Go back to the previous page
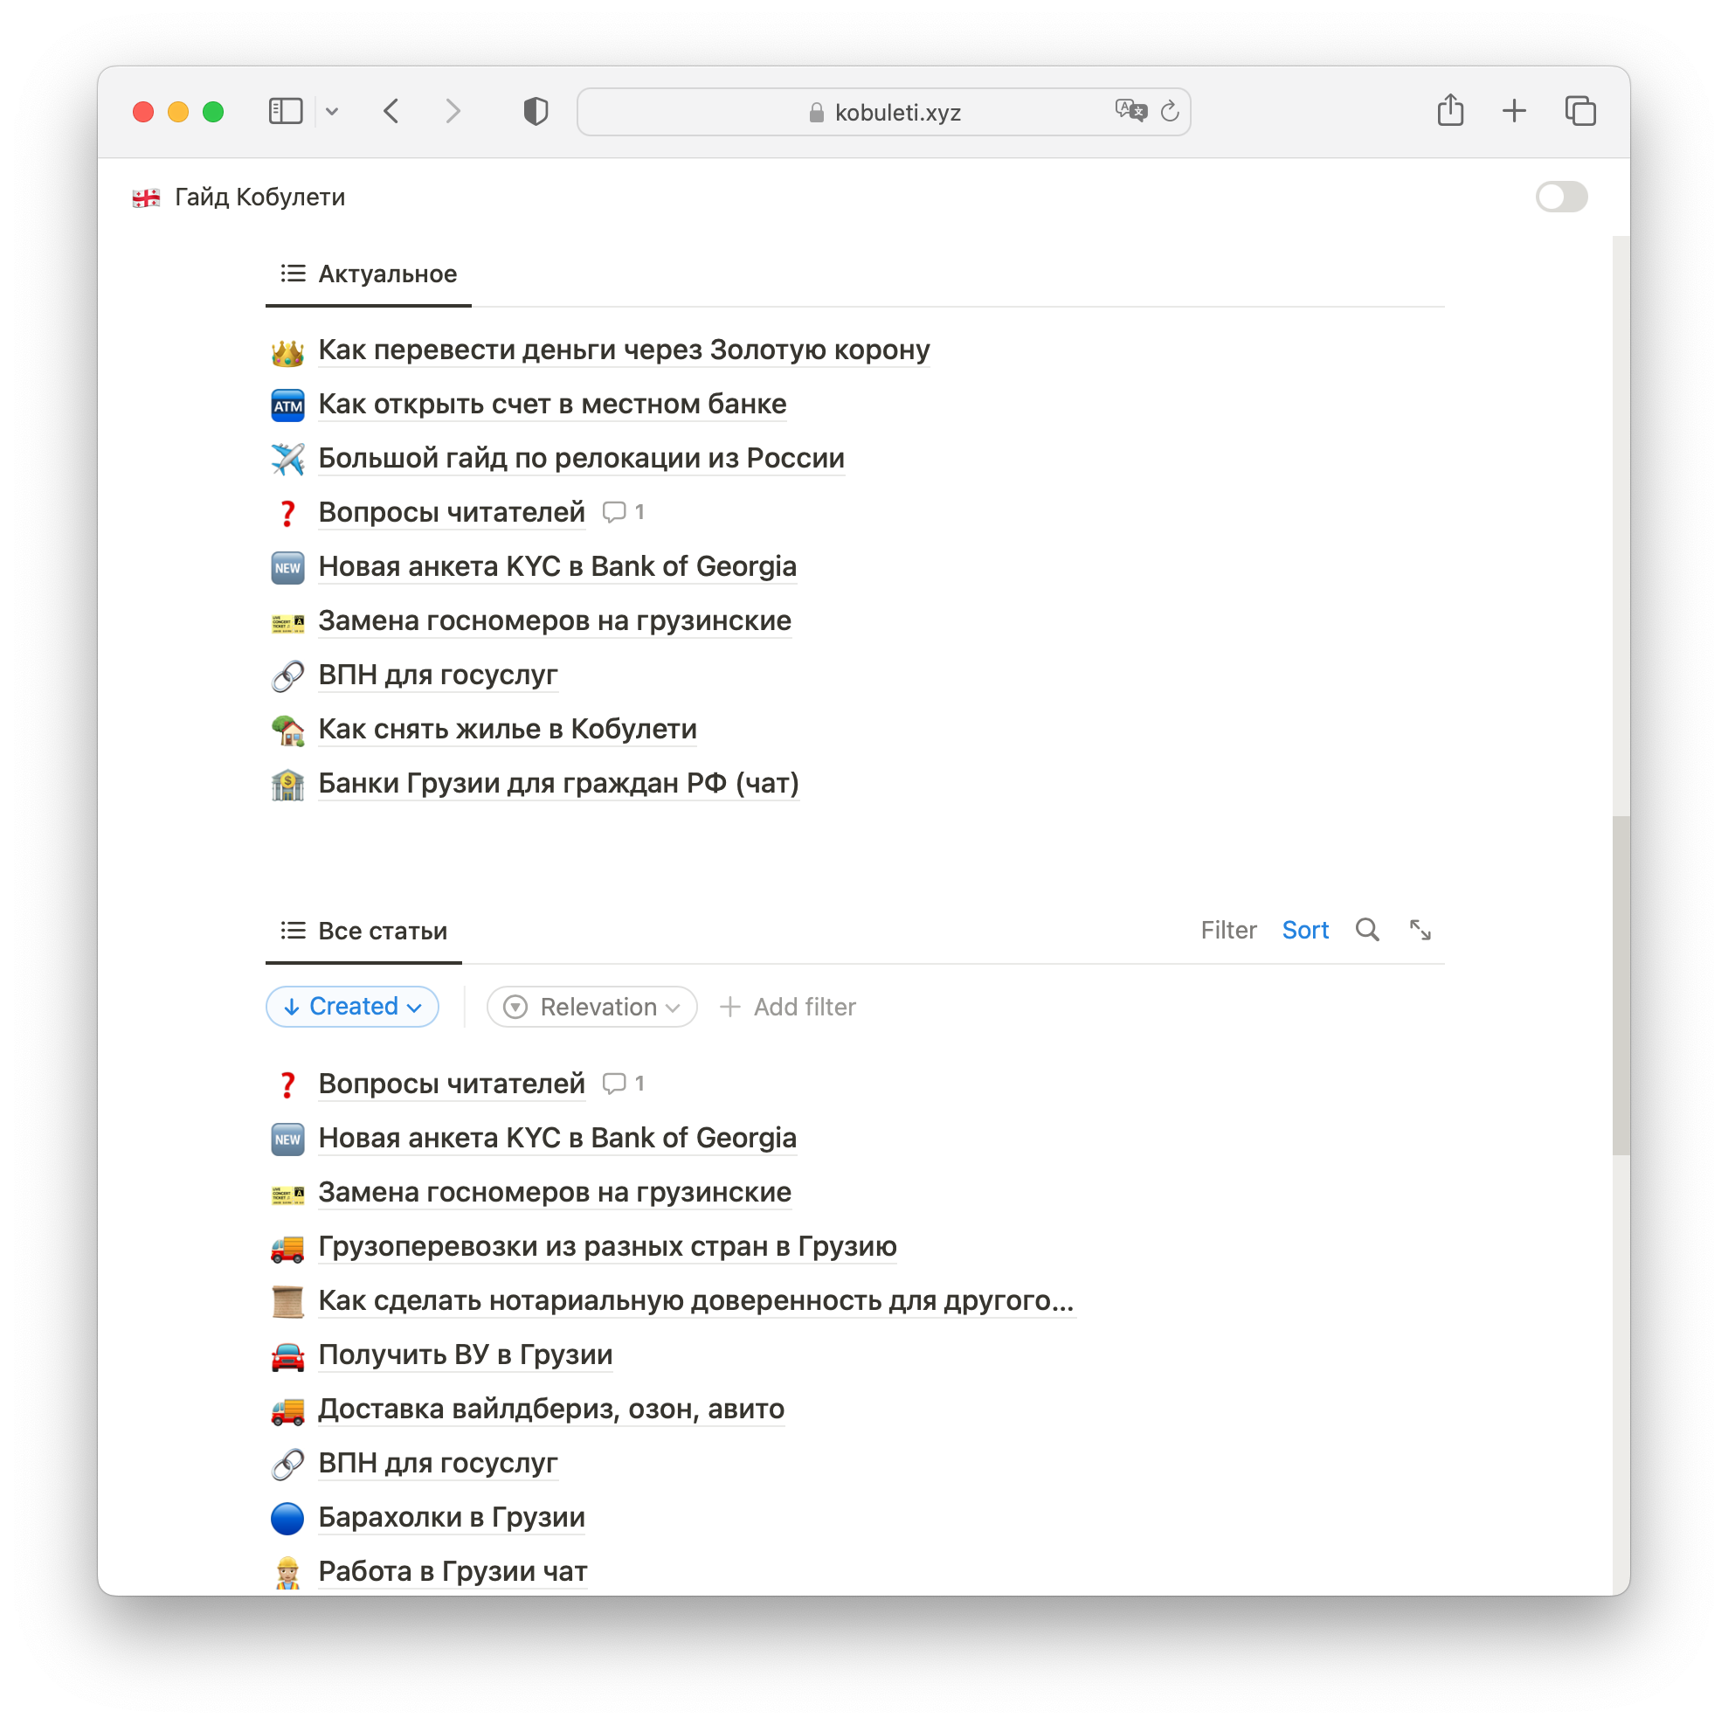Viewport: 1728px width, 1725px height. [x=391, y=112]
